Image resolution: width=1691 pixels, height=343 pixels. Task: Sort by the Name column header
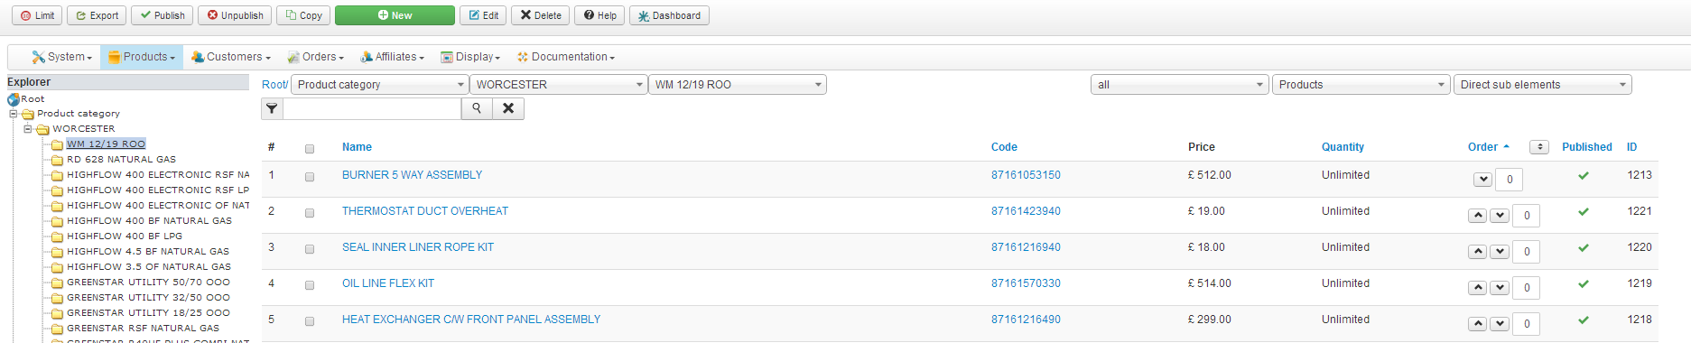357,147
